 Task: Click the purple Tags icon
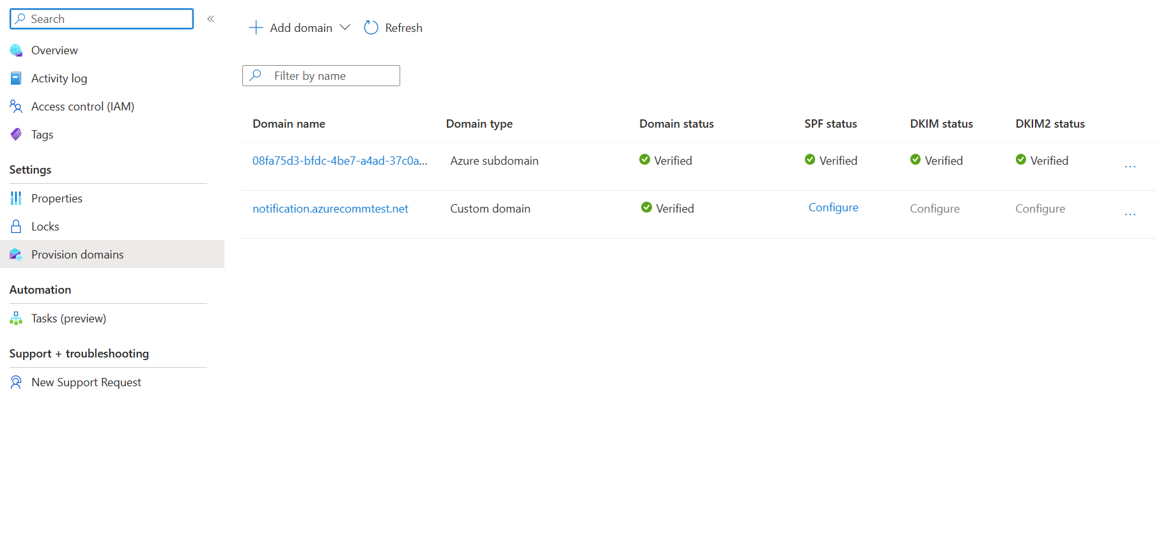coord(16,135)
